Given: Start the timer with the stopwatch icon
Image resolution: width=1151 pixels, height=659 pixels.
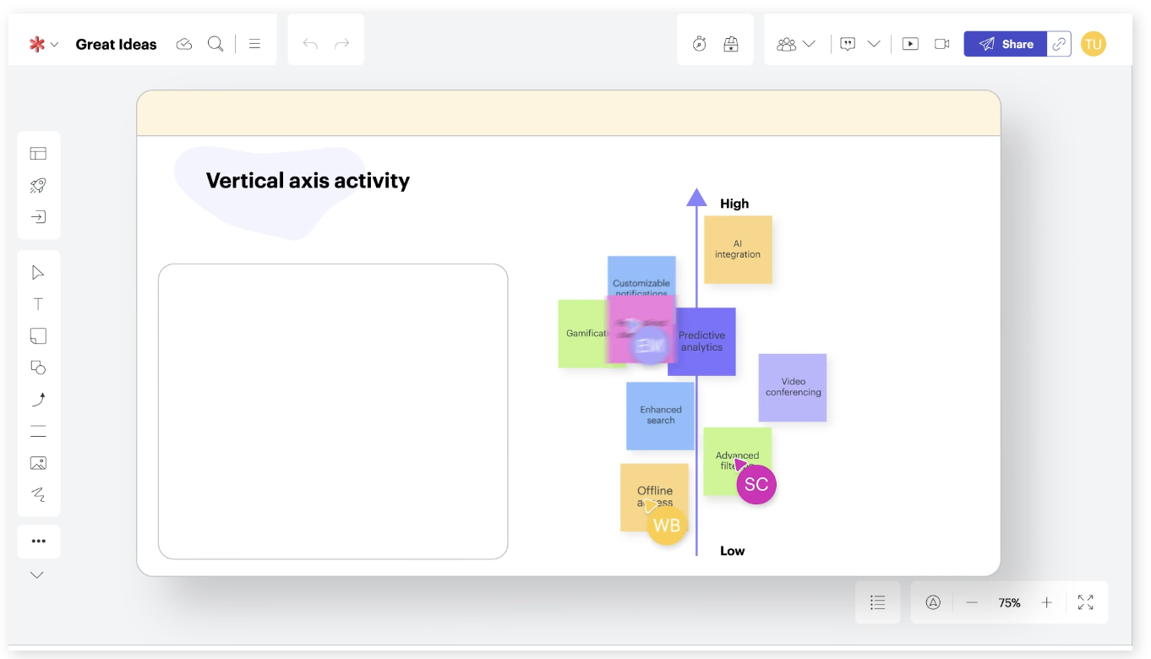Looking at the screenshot, I should tap(699, 43).
